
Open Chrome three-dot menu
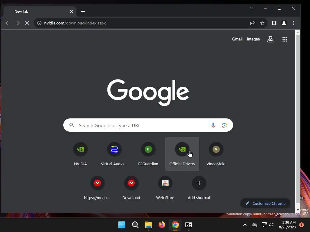[x=294, y=23]
